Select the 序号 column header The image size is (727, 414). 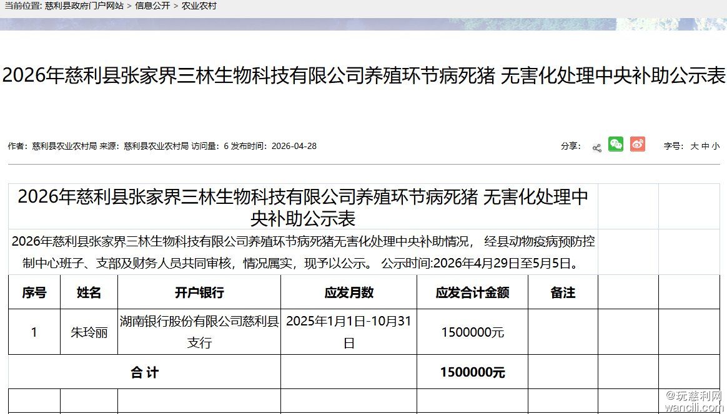[34, 292]
